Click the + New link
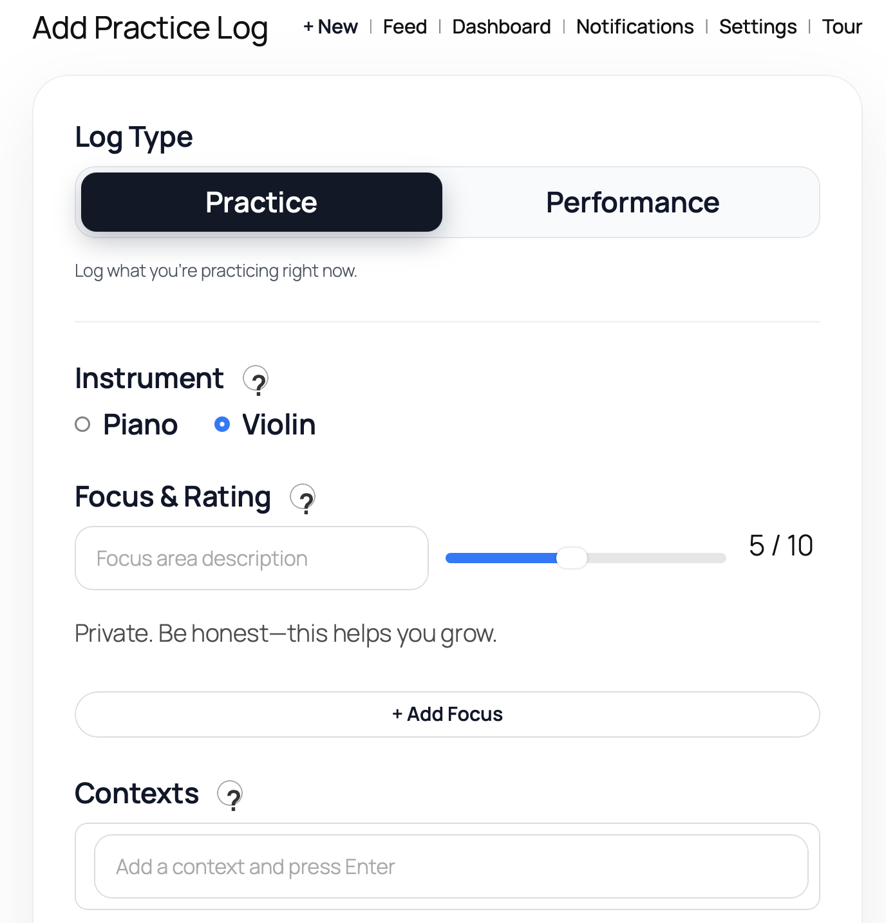This screenshot has width=886, height=923. pyautogui.click(x=330, y=27)
